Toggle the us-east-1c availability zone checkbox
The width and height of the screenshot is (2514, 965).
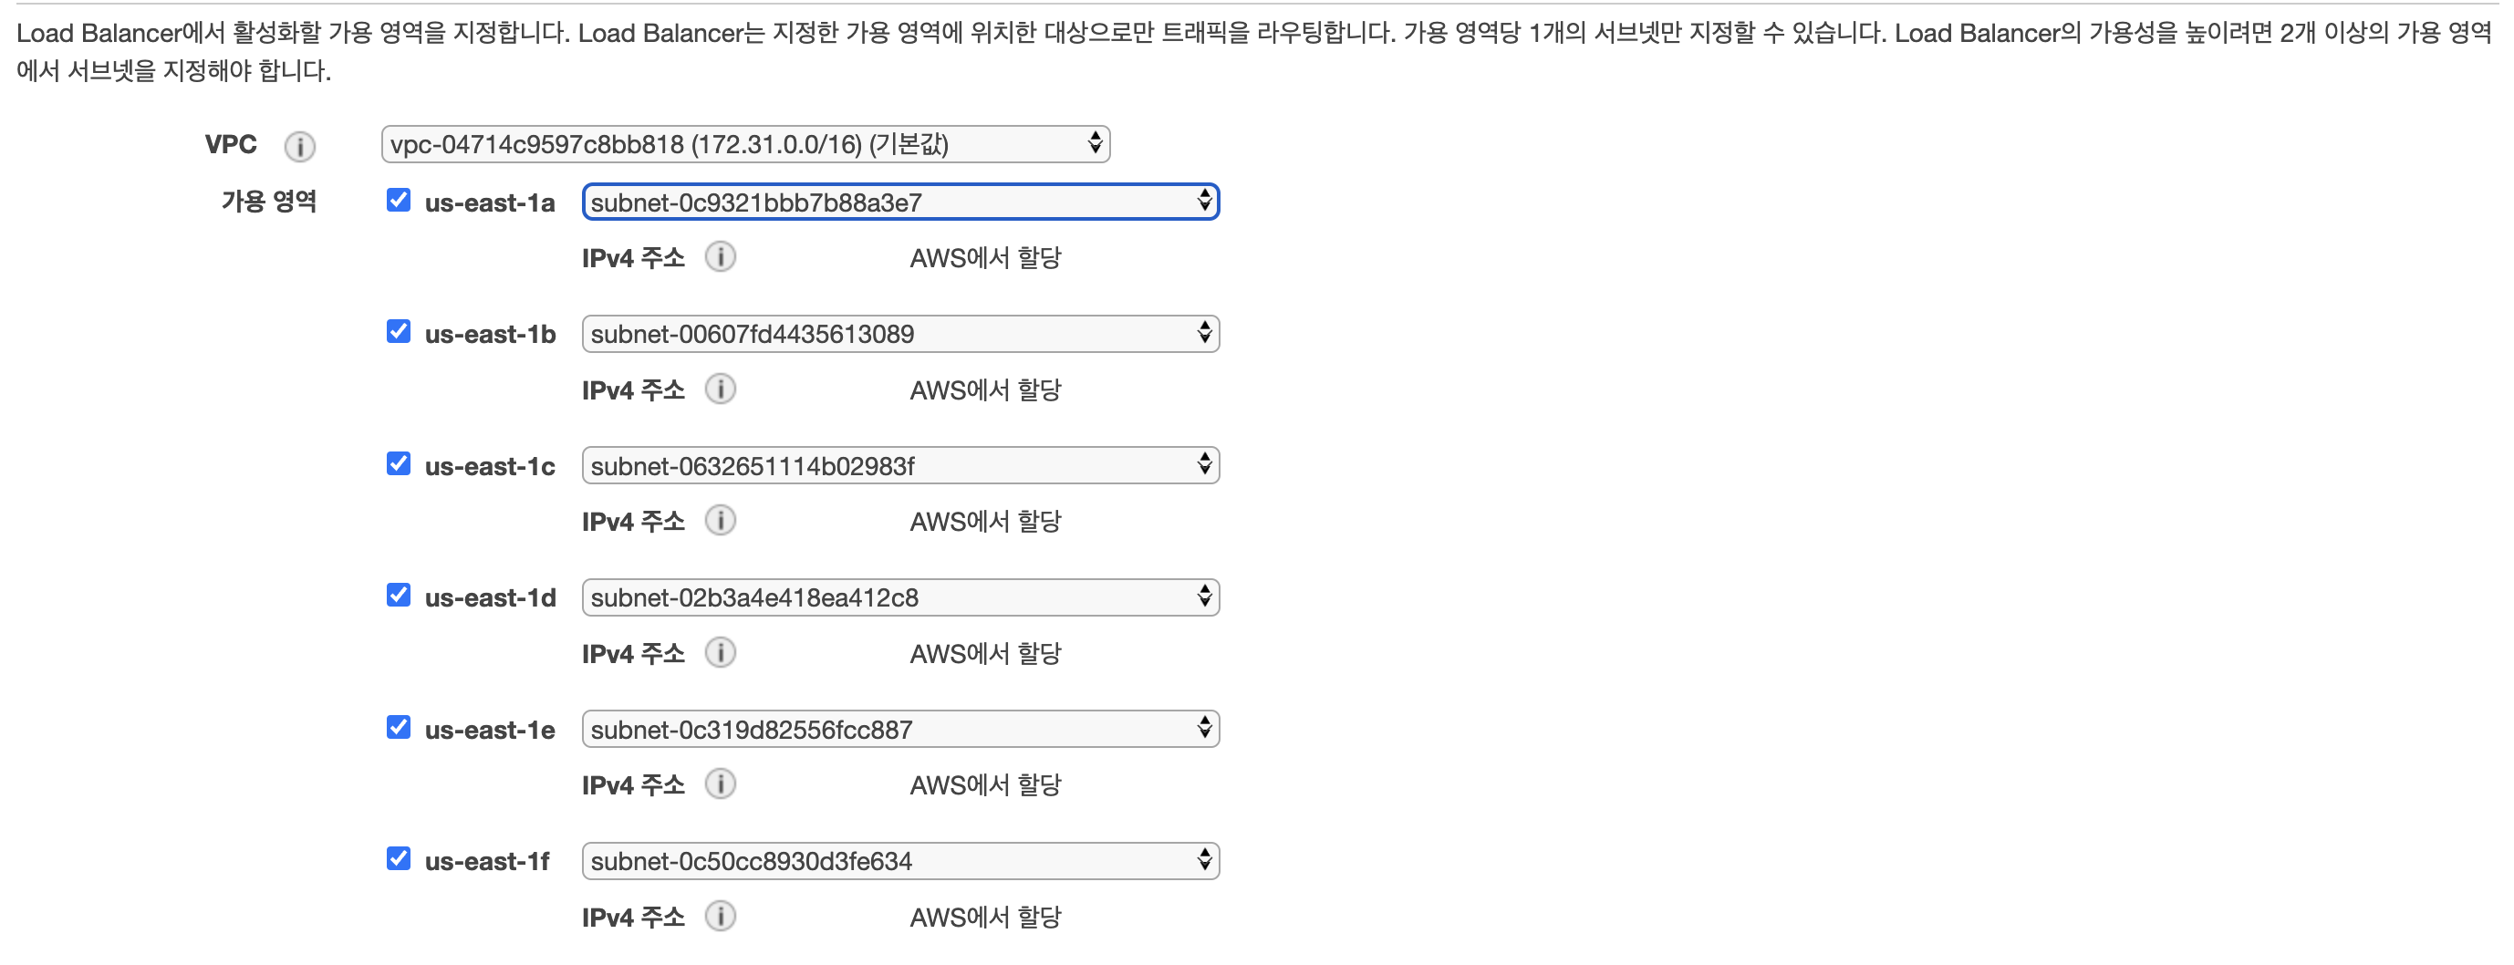(399, 463)
